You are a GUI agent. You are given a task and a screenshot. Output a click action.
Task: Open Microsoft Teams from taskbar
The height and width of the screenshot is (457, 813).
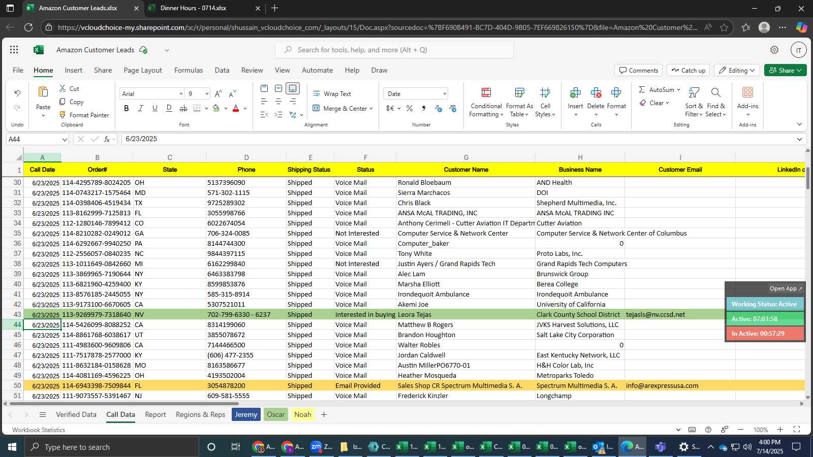click(x=661, y=447)
